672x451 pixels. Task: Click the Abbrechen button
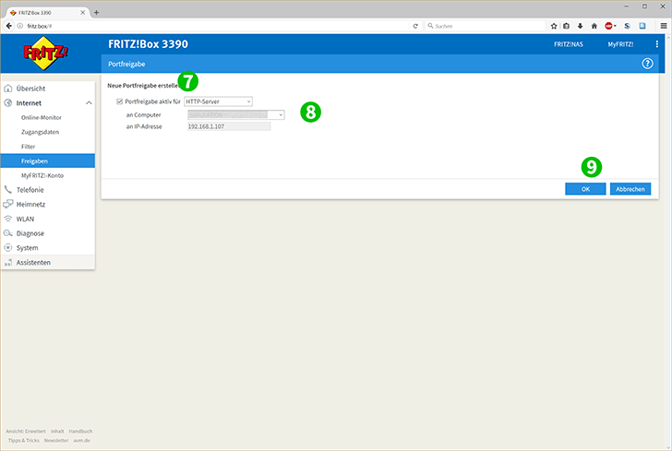pyautogui.click(x=630, y=189)
